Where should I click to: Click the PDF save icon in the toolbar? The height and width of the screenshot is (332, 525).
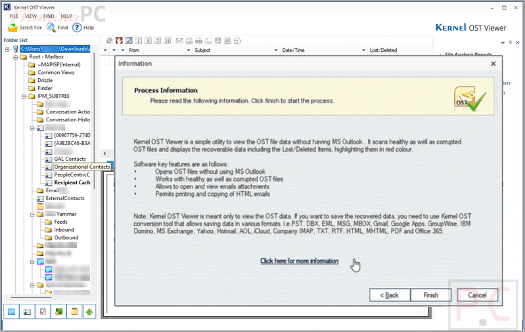coord(218,41)
